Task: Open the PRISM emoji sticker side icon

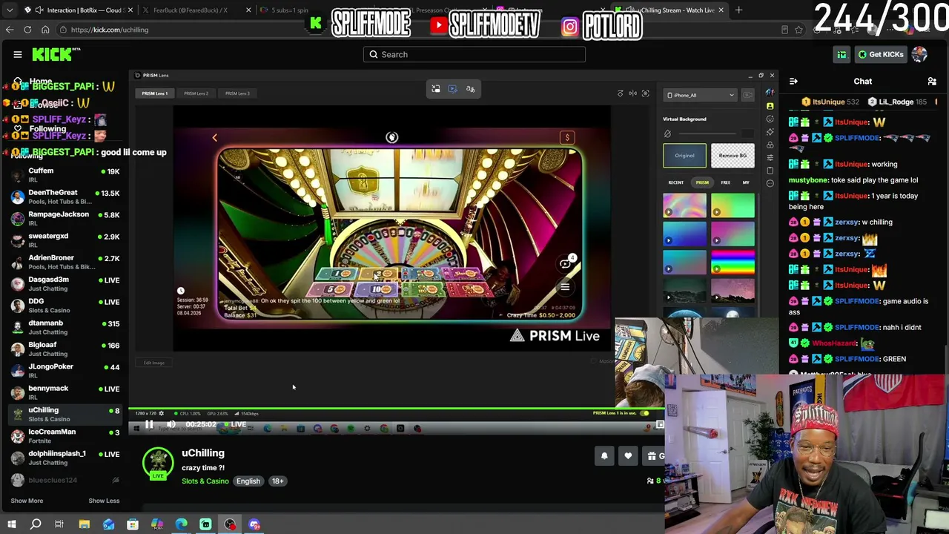Action: 770,119
